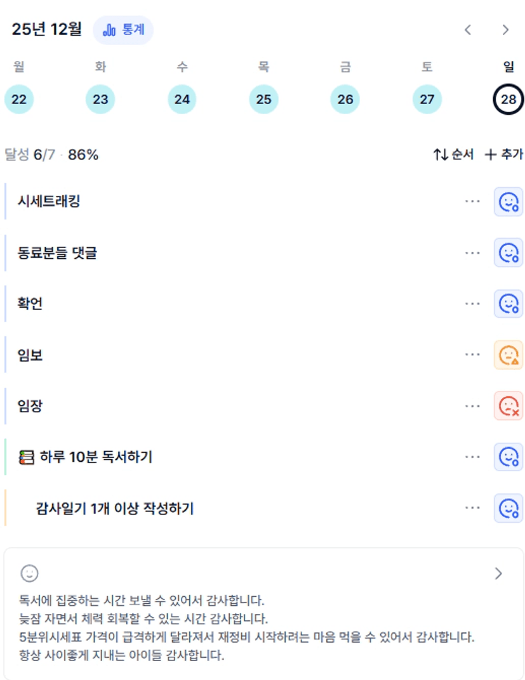Viewport: 525px width, 680px height.
Task: Click status face for 감사일기 1개 이상 작성하기
Action: [x=508, y=508]
